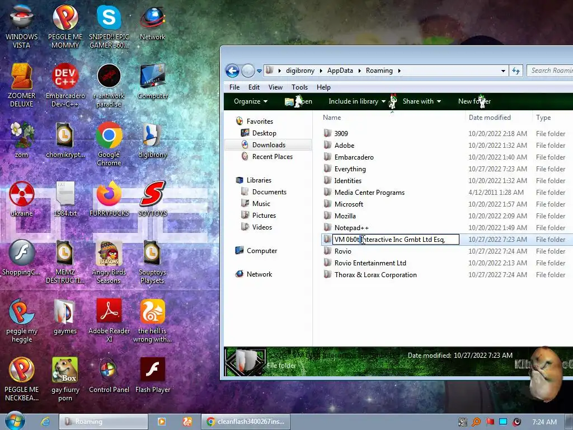This screenshot has width=573, height=430.
Task: Click the Computer desktop icon
Action: point(153,81)
